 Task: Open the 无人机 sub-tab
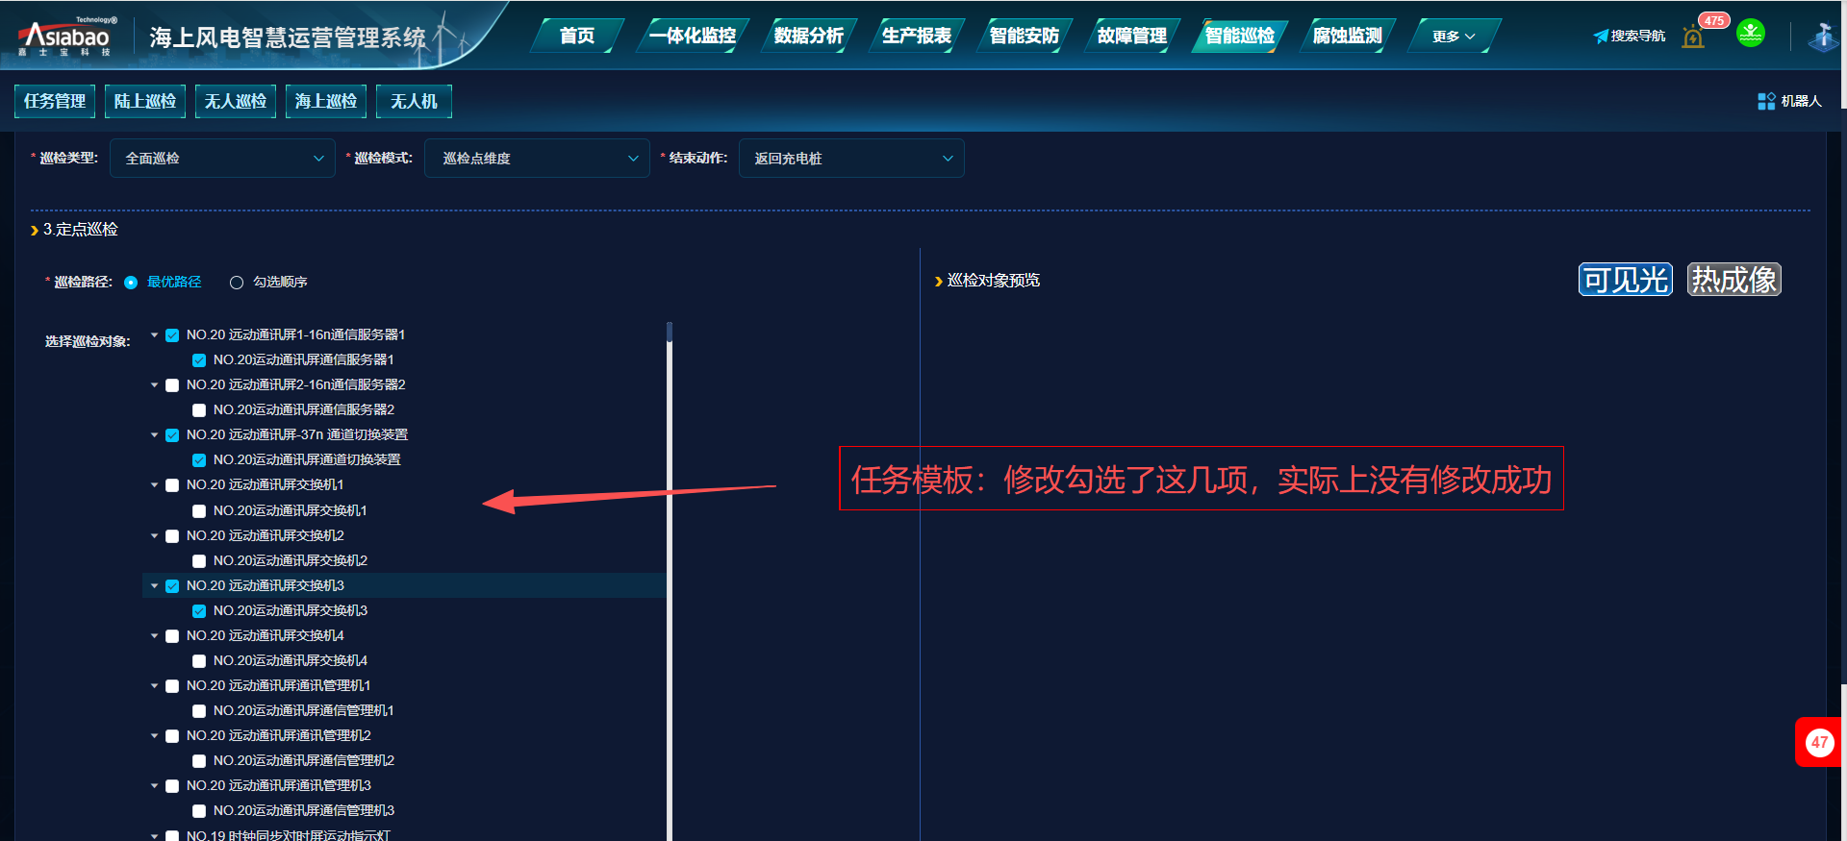(x=414, y=101)
